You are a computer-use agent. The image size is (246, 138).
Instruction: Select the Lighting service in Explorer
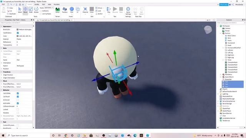point(225,94)
